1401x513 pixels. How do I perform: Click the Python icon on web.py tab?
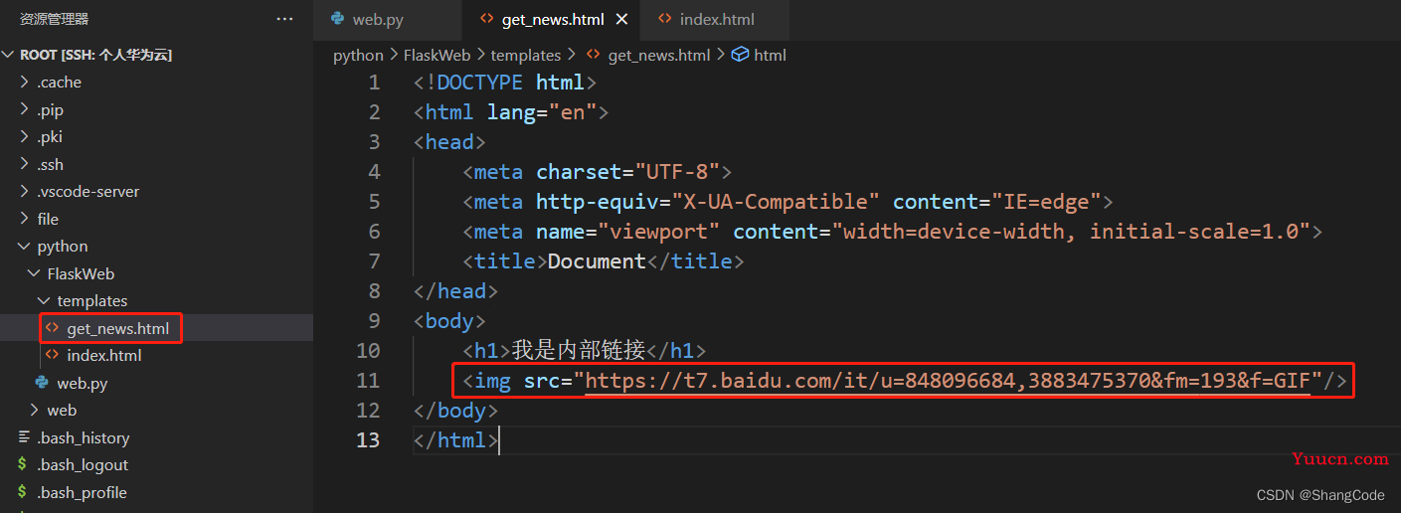pyautogui.click(x=337, y=19)
